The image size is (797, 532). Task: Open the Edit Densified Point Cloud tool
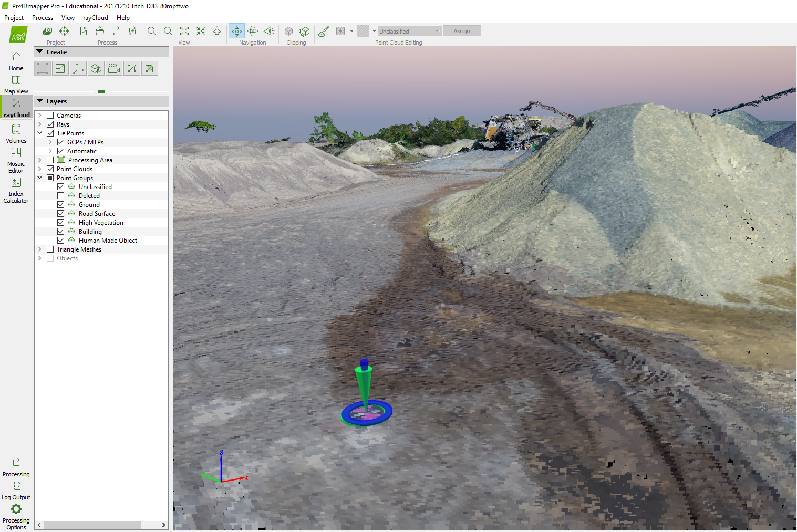point(323,30)
